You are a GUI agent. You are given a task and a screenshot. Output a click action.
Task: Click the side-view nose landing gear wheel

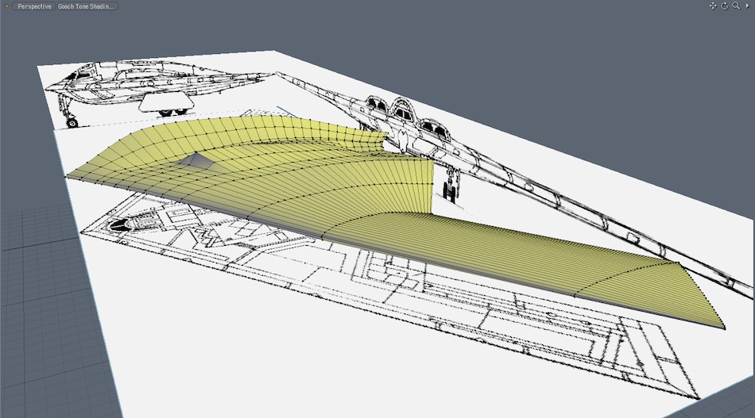pyautogui.click(x=73, y=122)
